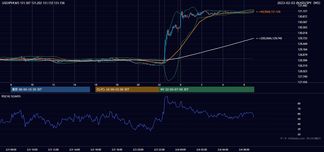
Task: Select the 2023-02-03 USD/JPY (M5) chart title
Action: 299,3
